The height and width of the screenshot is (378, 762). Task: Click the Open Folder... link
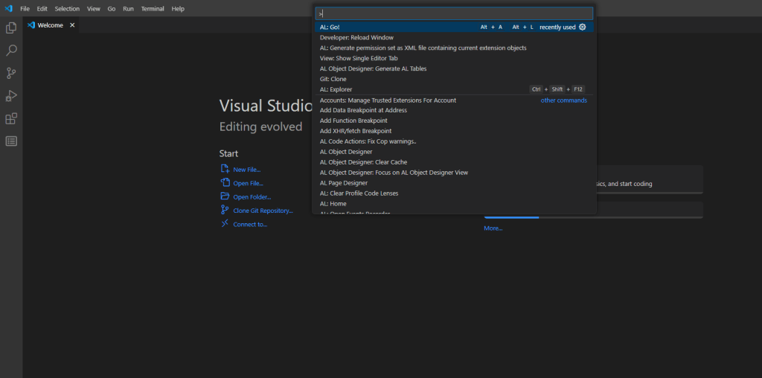pyautogui.click(x=252, y=197)
